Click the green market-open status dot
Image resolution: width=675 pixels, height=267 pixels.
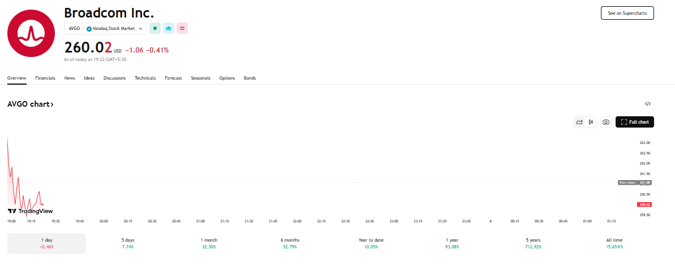click(x=155, y=28)
